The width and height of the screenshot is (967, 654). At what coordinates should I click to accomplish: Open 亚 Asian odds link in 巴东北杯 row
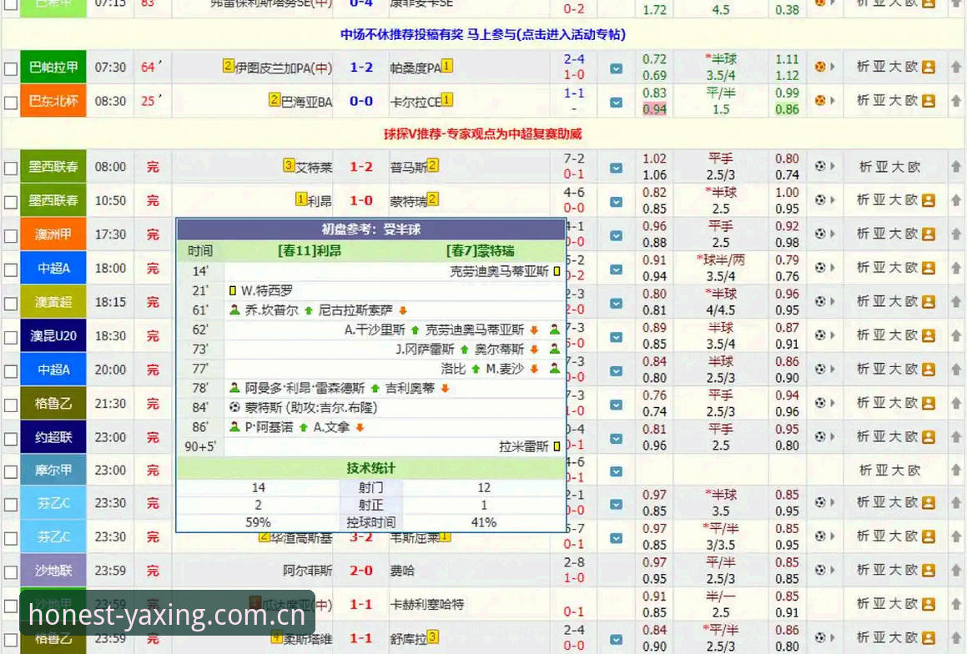coord(879,100)
